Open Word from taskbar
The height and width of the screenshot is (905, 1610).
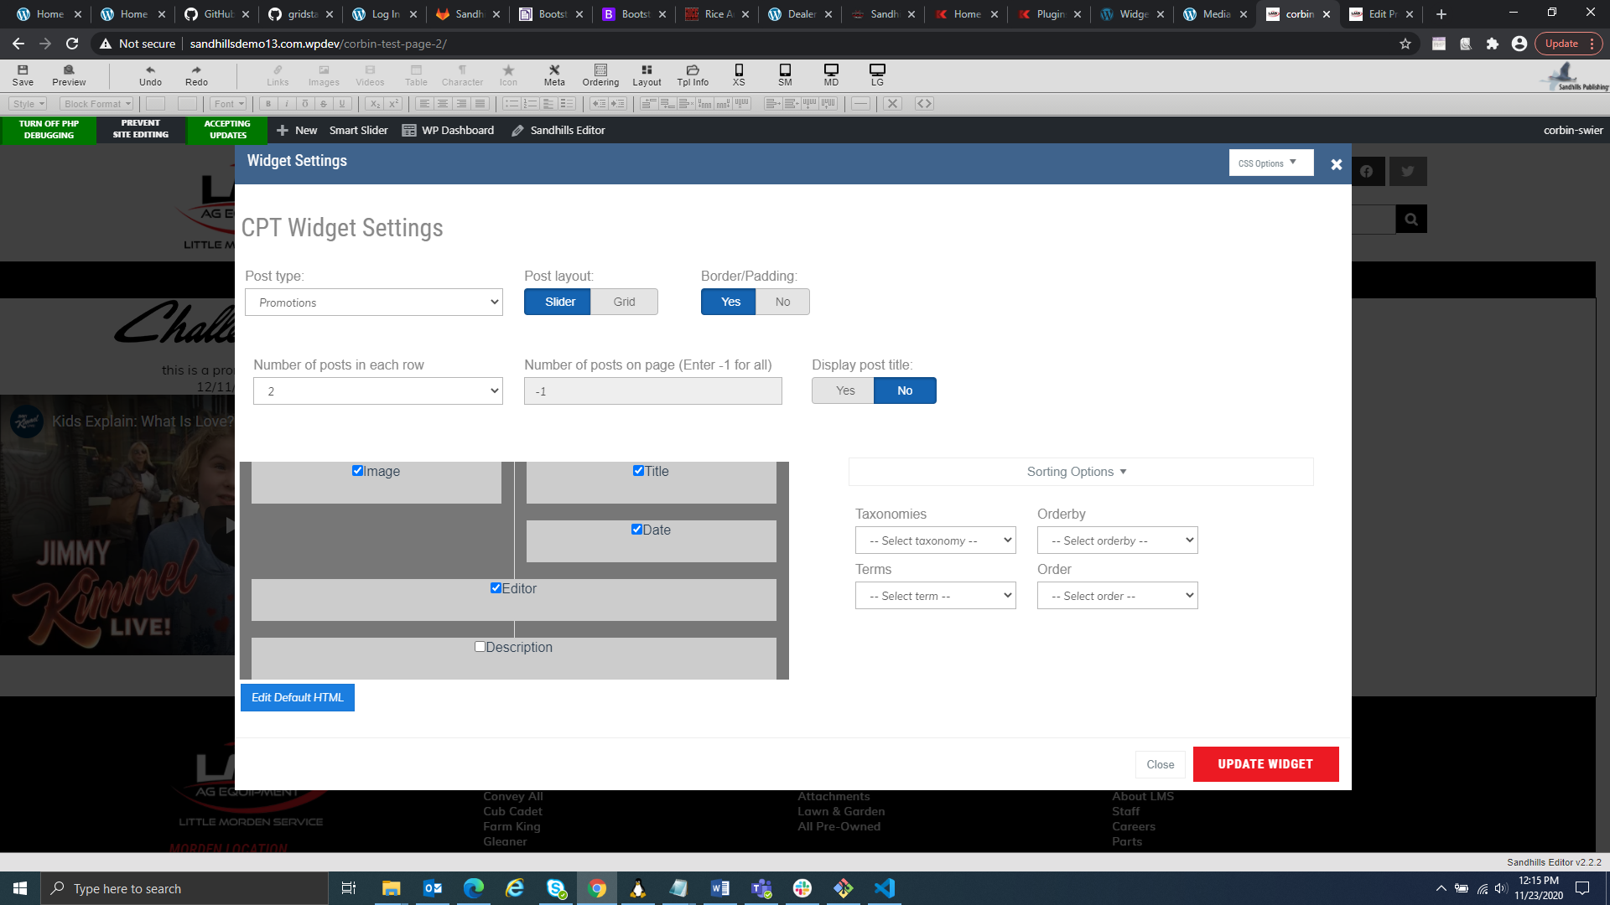coord(720,888)
